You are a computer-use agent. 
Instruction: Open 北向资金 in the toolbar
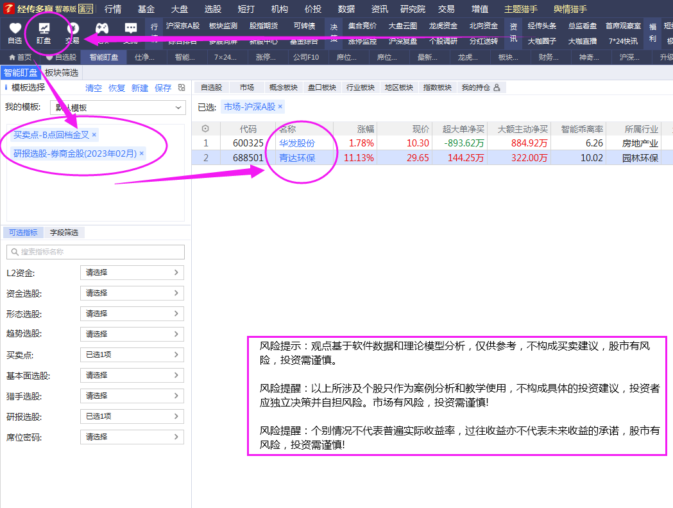(x=483, y=26)
